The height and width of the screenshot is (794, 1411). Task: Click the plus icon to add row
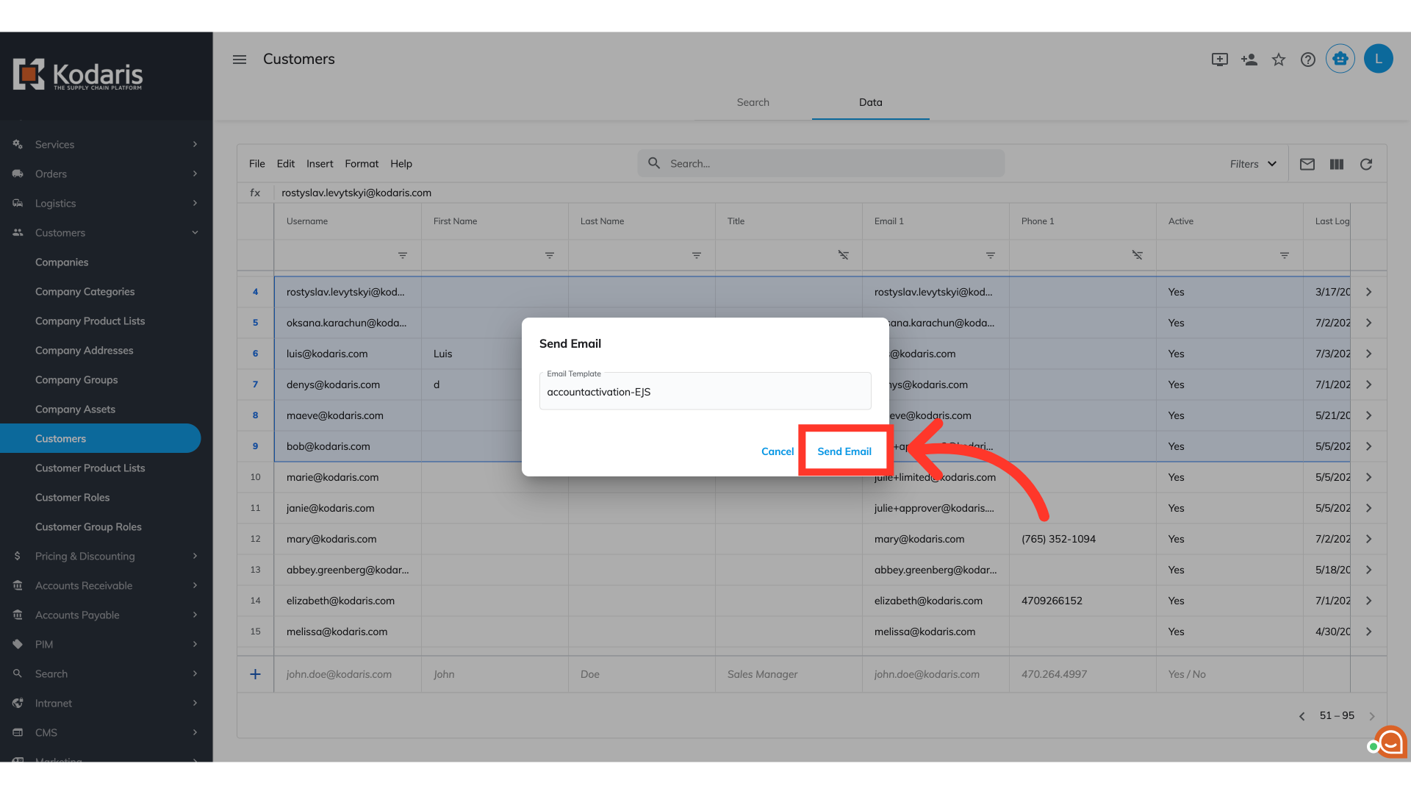[255, 674]
